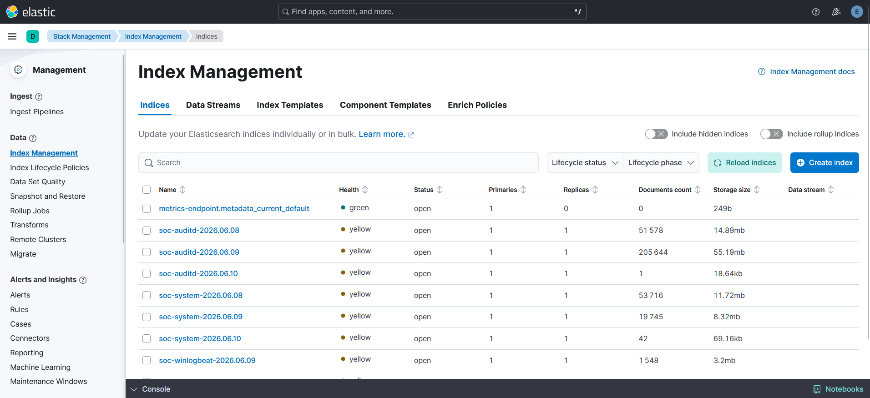Sort the table by Storage size
The image size is (870, 398).
(736, 190)
